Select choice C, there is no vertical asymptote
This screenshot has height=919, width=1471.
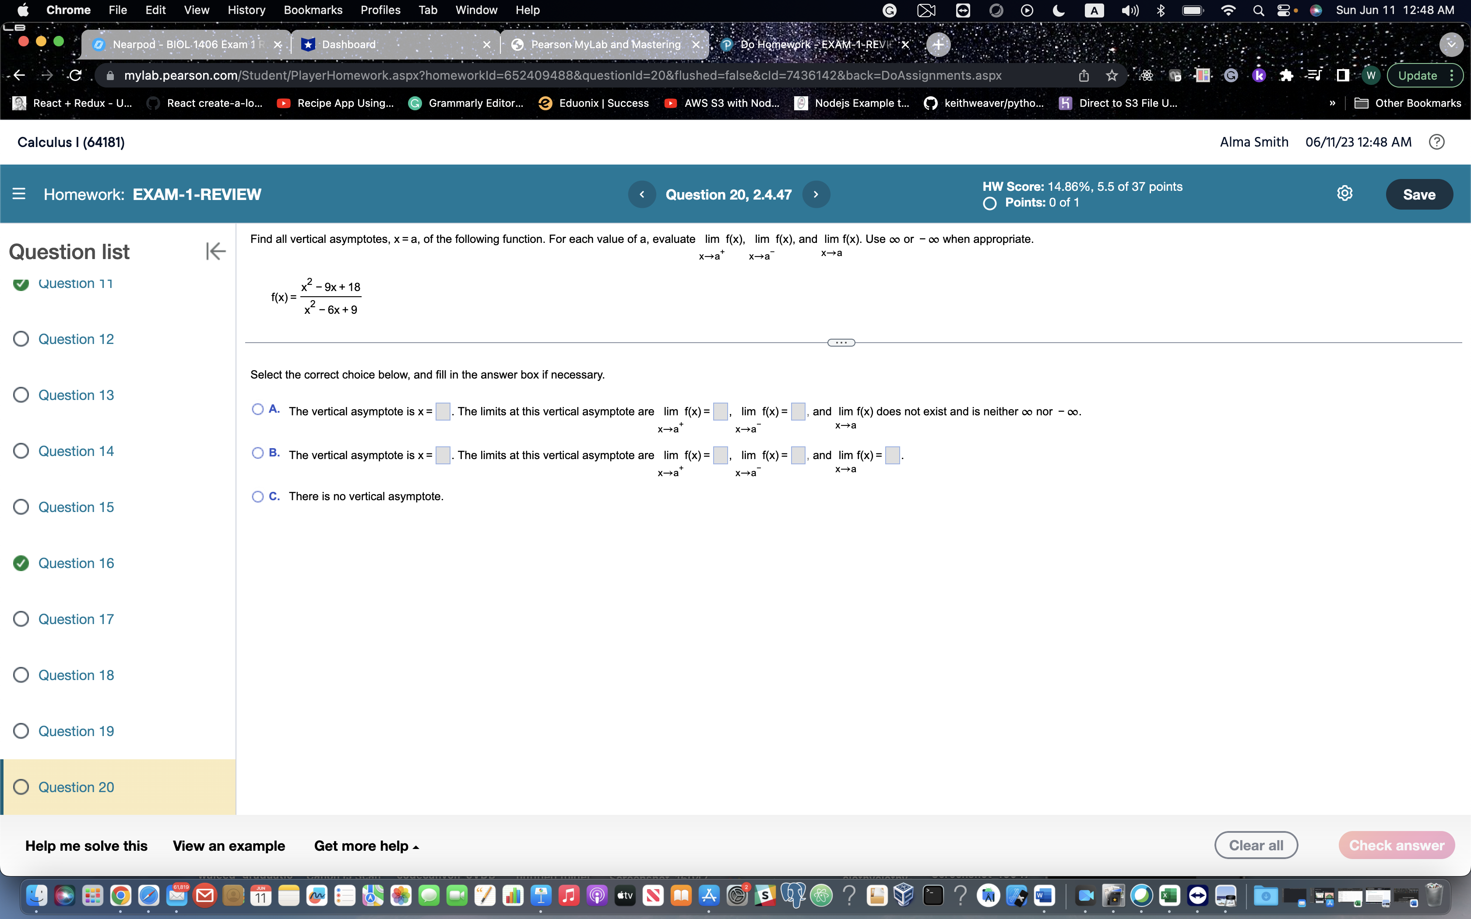click(257, 497)
